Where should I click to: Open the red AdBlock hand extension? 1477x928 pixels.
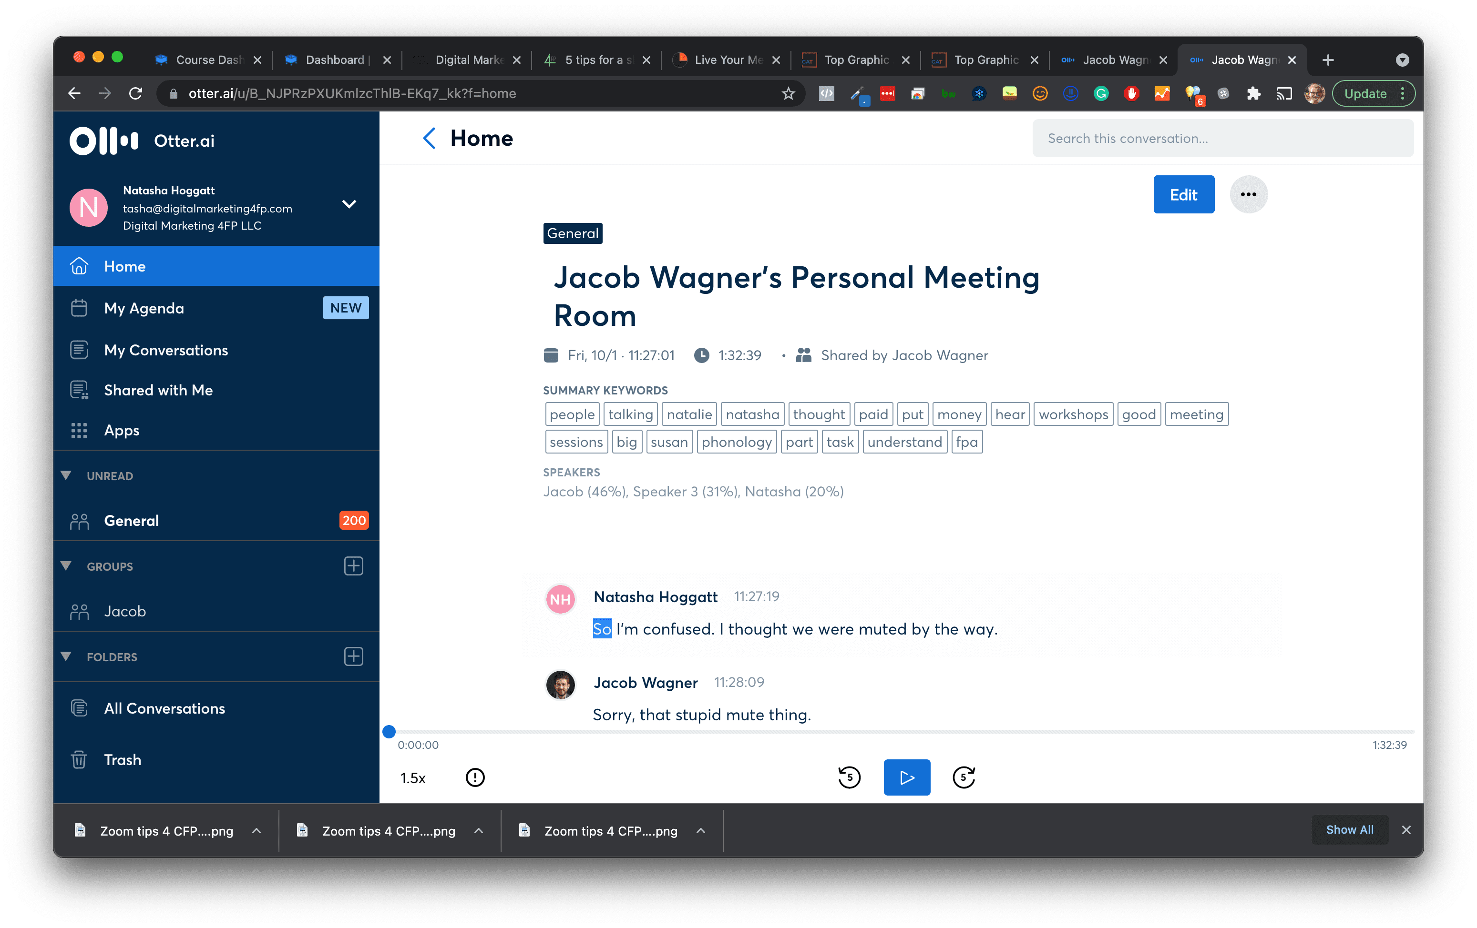[1132, 93]
